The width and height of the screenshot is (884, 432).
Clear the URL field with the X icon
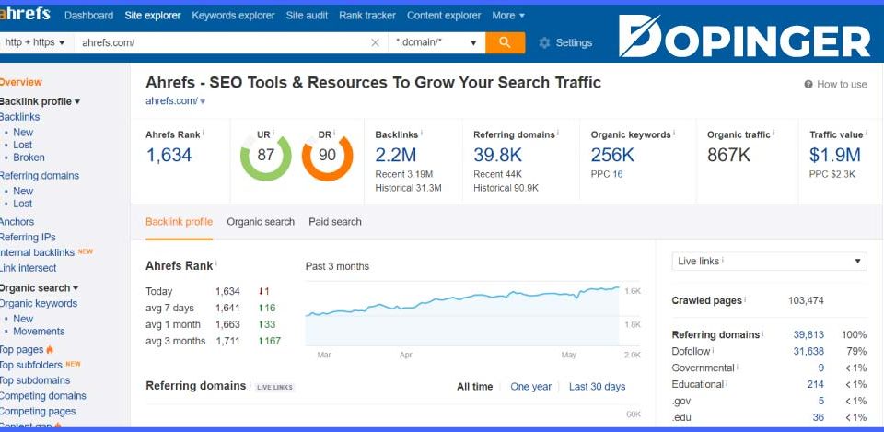point(375,43)
